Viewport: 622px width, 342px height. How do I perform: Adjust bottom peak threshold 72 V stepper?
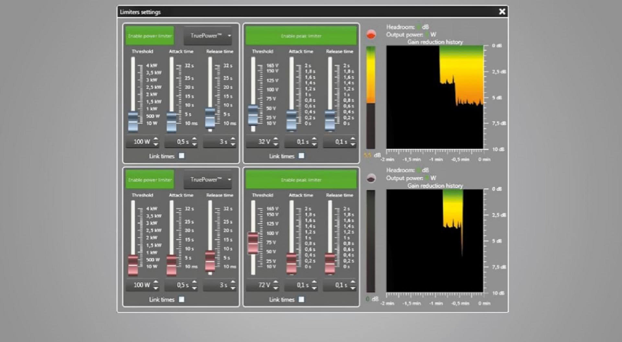pyautogui.click(x=276, y=285)
